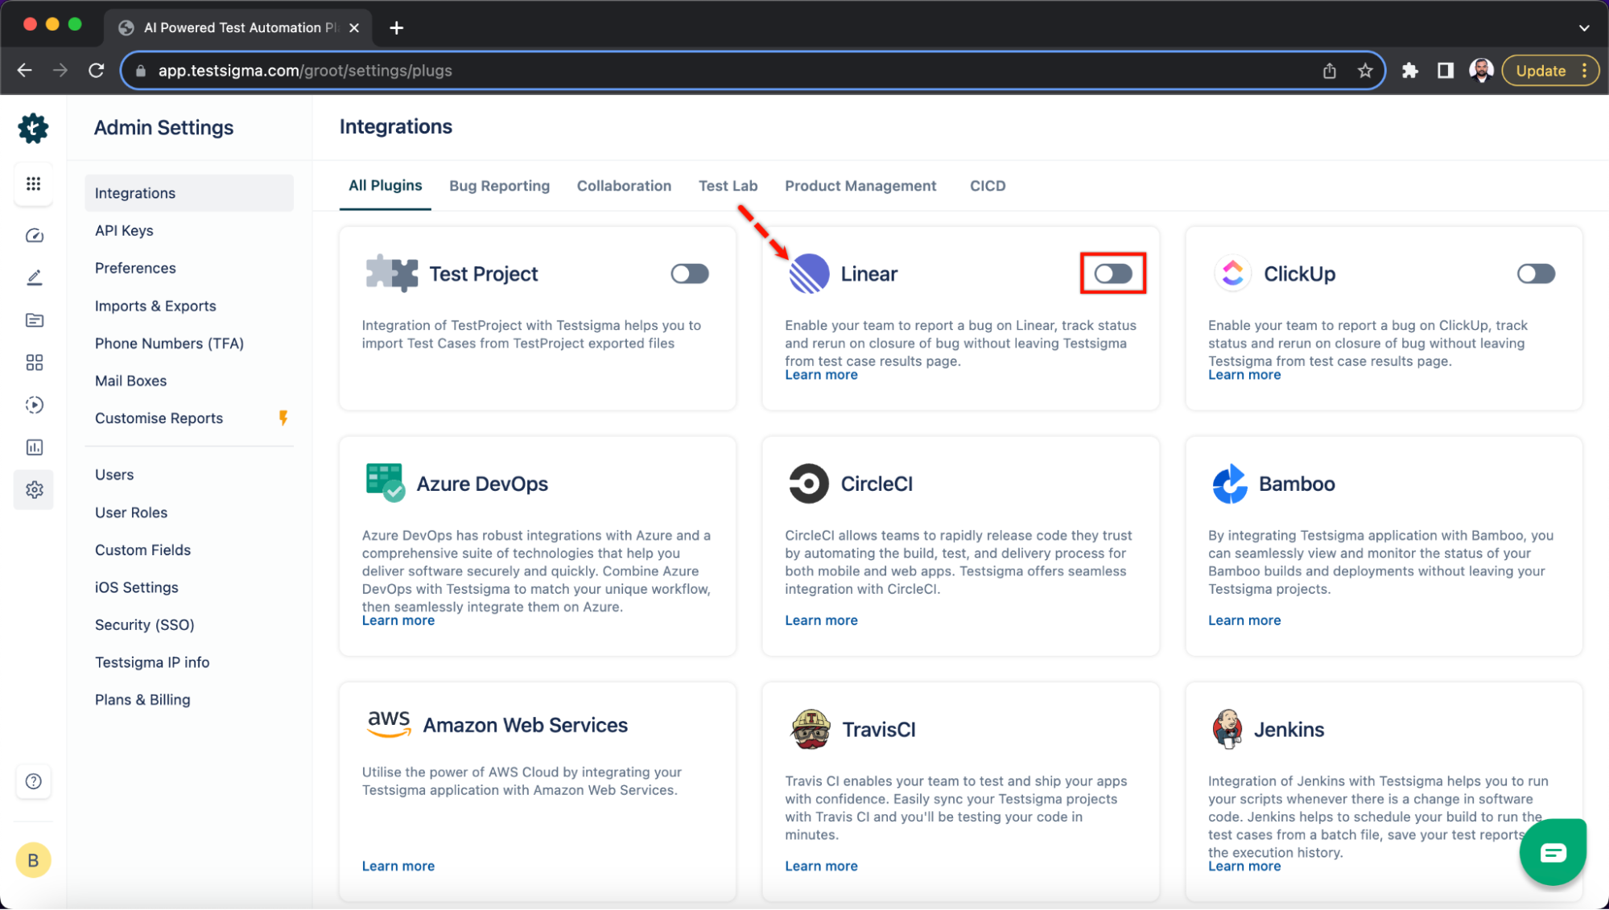Open the Chrome three-dot menu
Screen dimensions: 1609x910
(1584, 71)
